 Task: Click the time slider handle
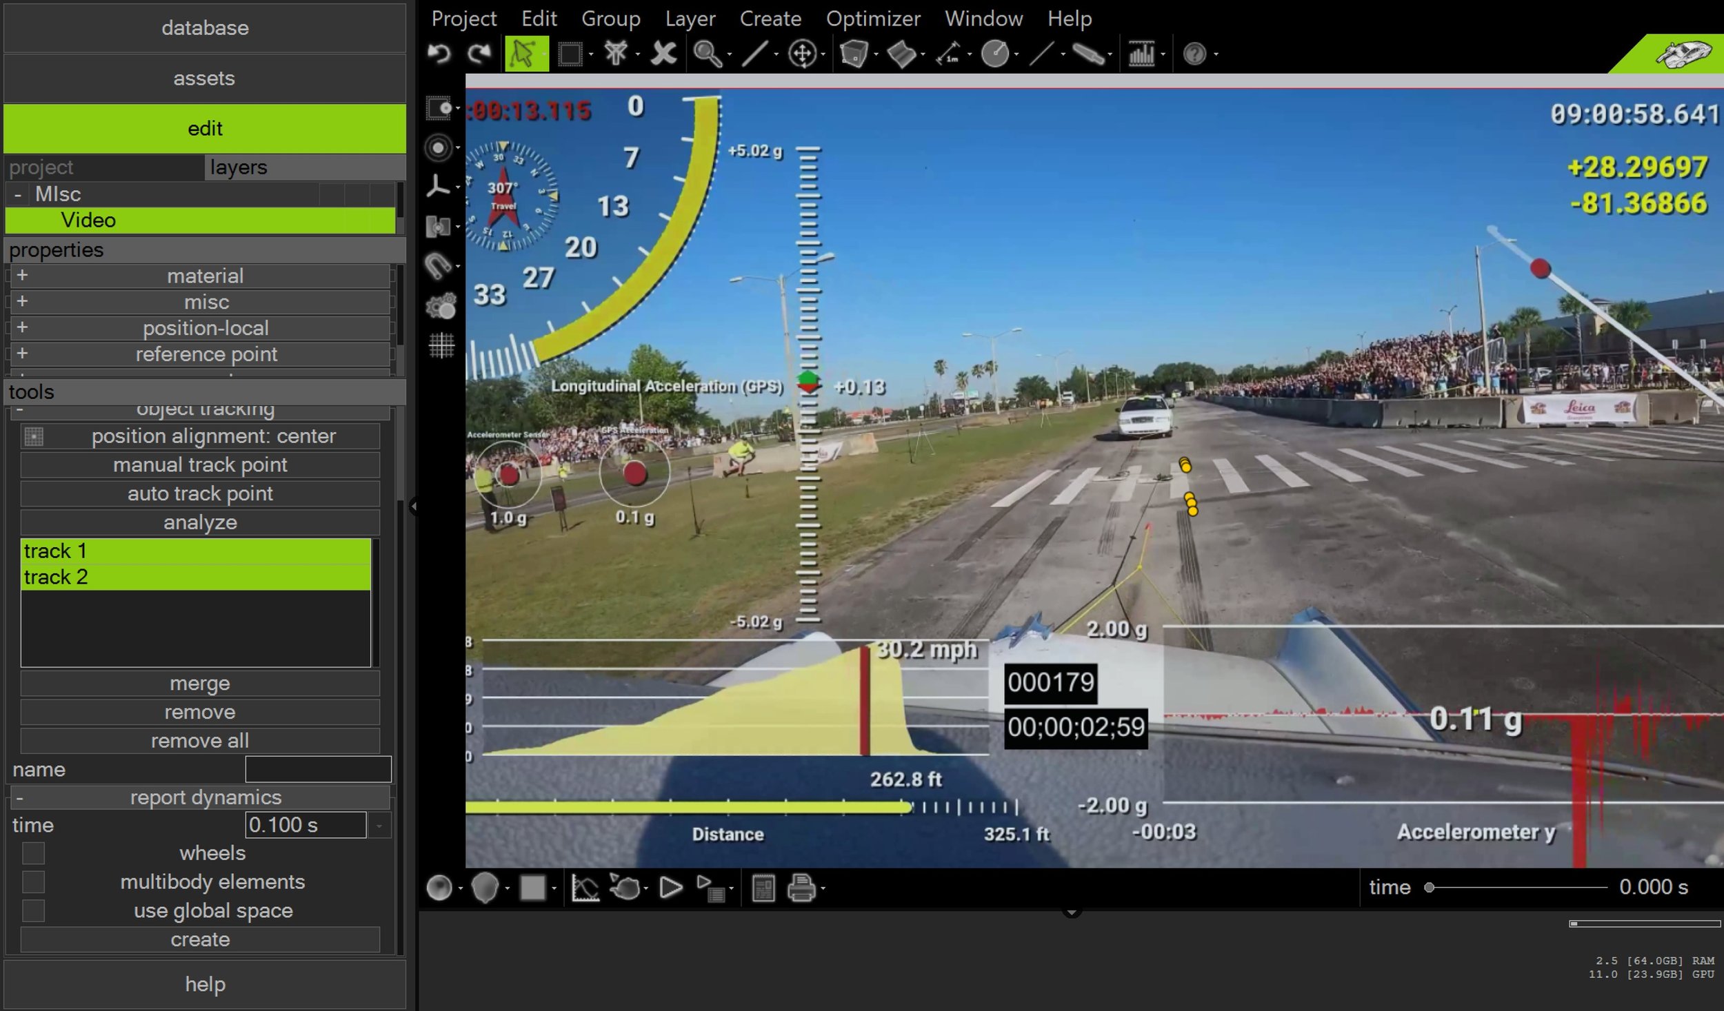pos(1430,888)
